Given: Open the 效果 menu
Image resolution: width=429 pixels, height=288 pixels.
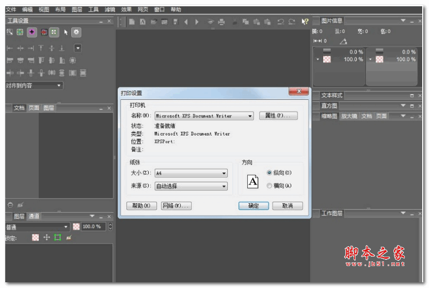Looking at the screenshot, I should pyautogui.click(x=126, y=9).
